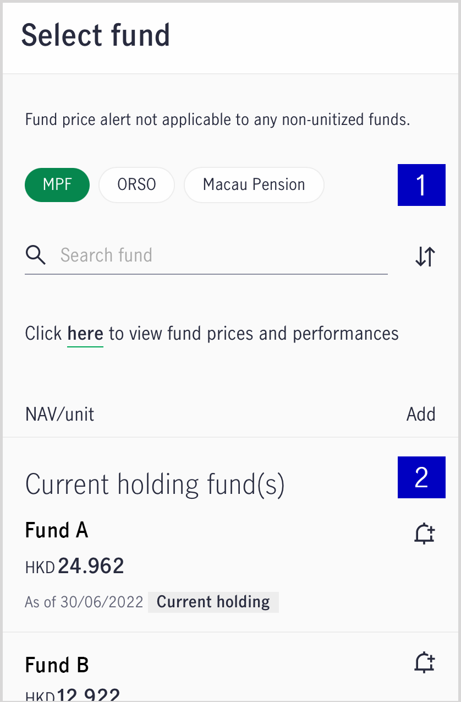Click the blue annotation marker 1
461x702 pixels.
421,185
